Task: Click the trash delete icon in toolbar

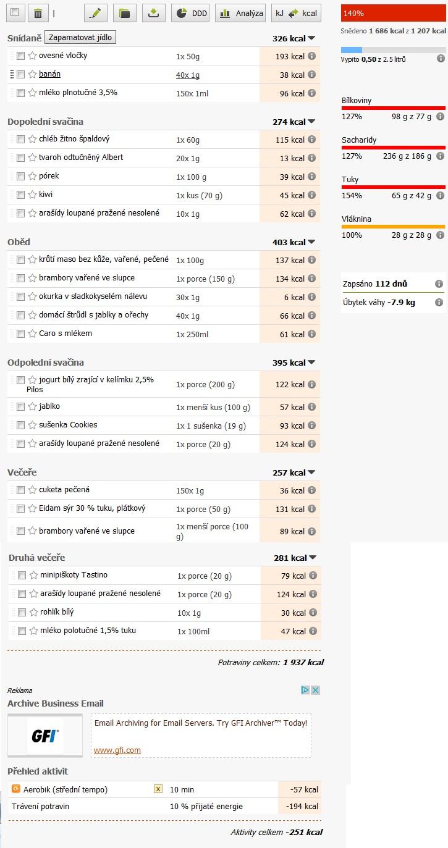Action: point(38,13)
